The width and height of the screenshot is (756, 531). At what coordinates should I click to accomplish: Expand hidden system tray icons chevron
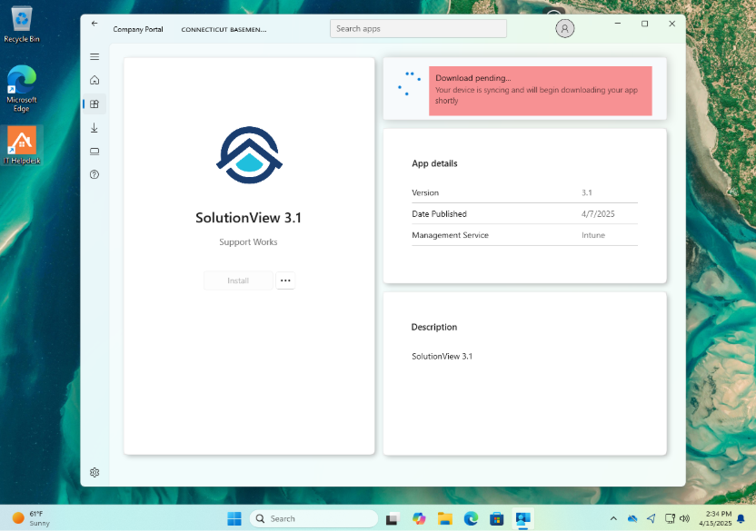click(613, 518)
